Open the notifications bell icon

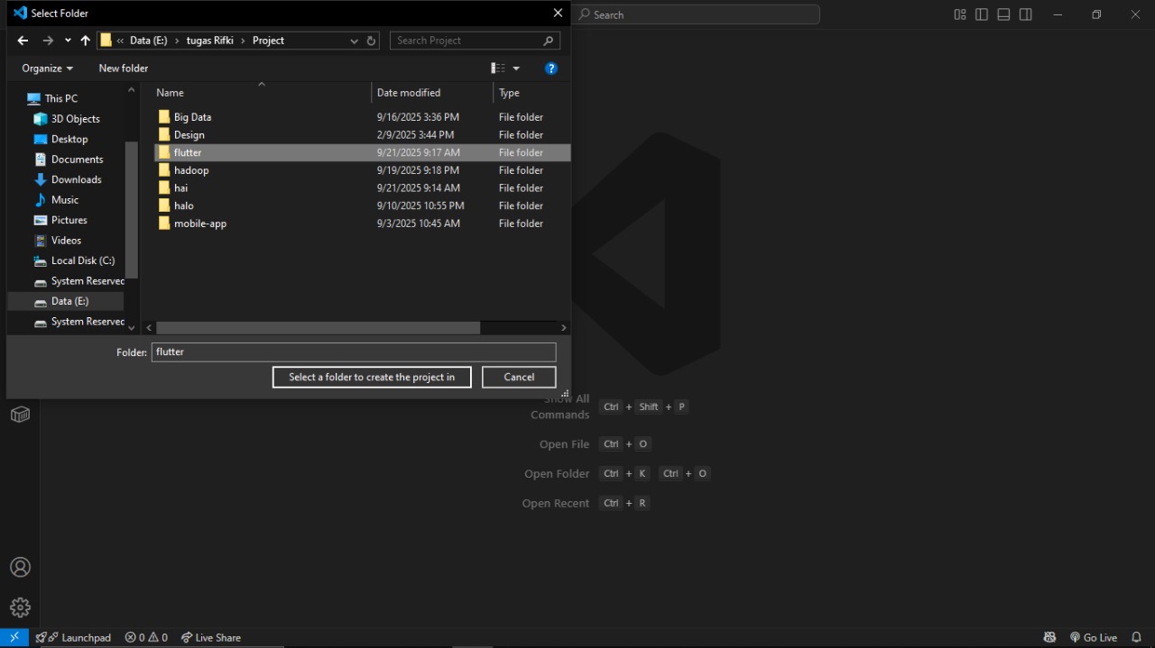pyautogui.click(x=1136, y=637)
